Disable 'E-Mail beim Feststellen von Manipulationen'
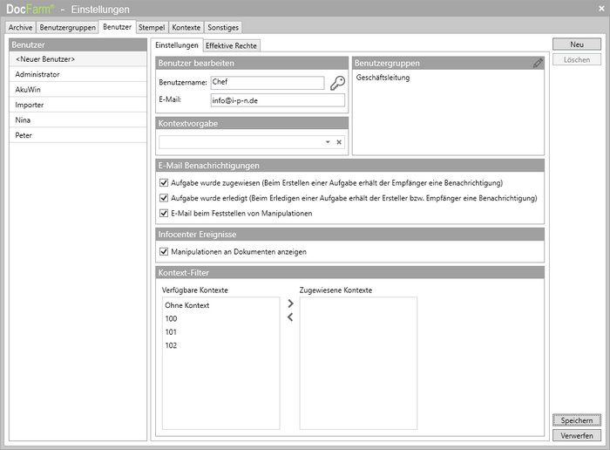Viewport: 610px width, 450px height. tap(164, 213)
